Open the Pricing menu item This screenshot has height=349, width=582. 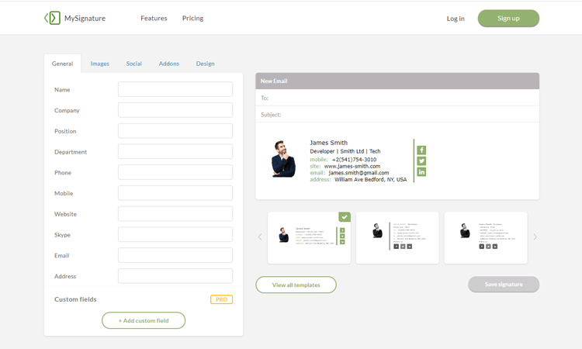[192, 18]
